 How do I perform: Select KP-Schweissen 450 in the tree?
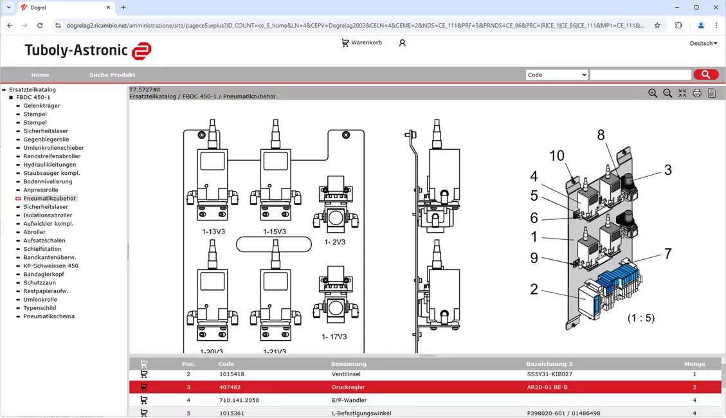pyautogui.click(x=51, y=266)
